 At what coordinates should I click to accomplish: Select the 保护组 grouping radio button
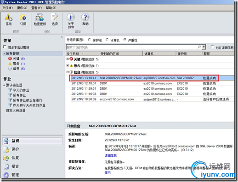coord(90,40)
